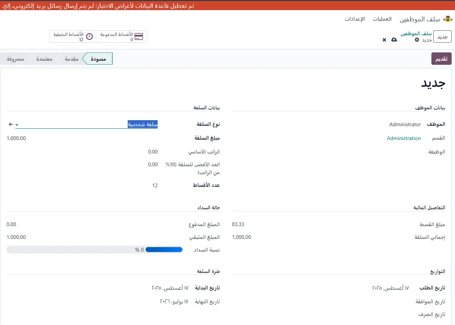
Task: Open paid installments (الأقساط المدفوعة) stat button
Action: coord(122,37)
